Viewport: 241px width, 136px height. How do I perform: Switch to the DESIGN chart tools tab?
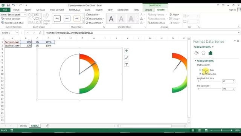tap(148, 10)
